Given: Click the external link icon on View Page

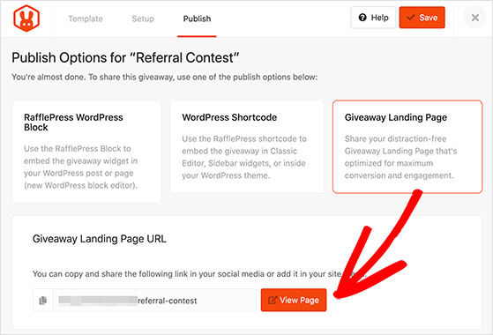Looking at the screenshot, I should click(273, 300).
